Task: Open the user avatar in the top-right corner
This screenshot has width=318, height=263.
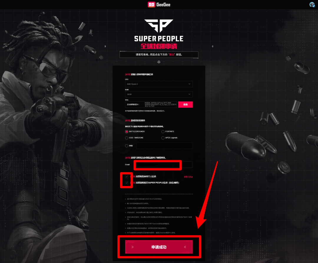Action: pos(312,4)
